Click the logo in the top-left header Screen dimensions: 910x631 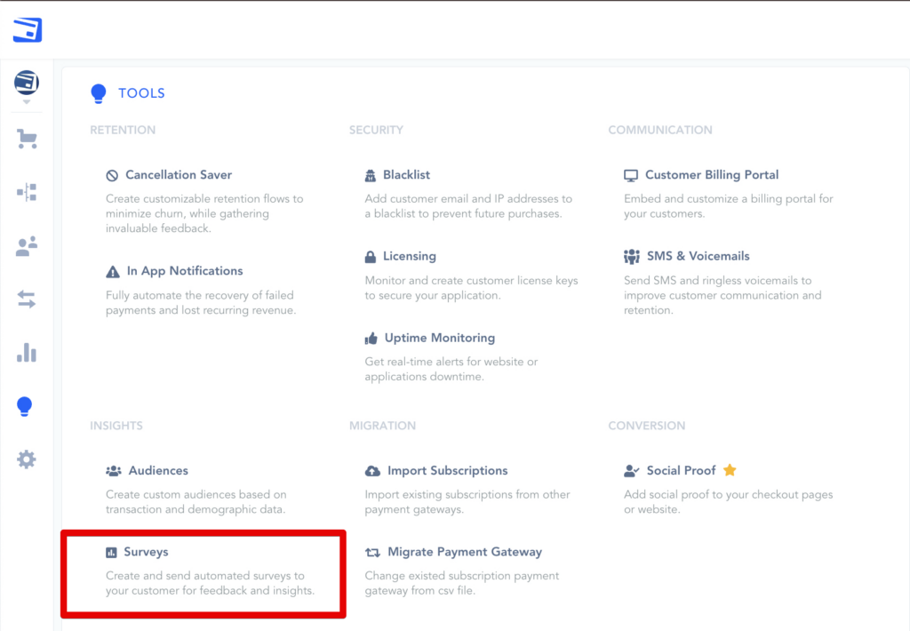[x=28, y=30]
